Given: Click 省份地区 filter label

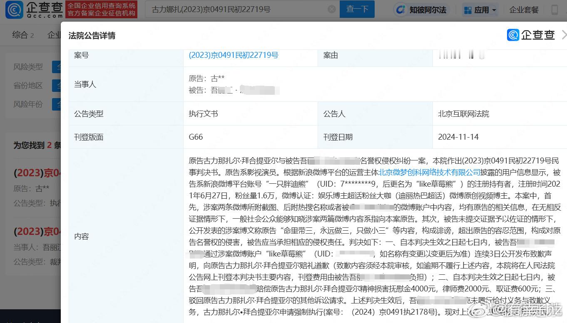Looking at the screenshot, I should [x=28, y=86].
